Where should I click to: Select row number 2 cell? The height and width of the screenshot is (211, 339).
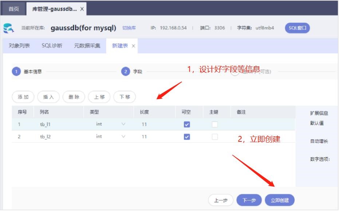click(x=19, y=137)
